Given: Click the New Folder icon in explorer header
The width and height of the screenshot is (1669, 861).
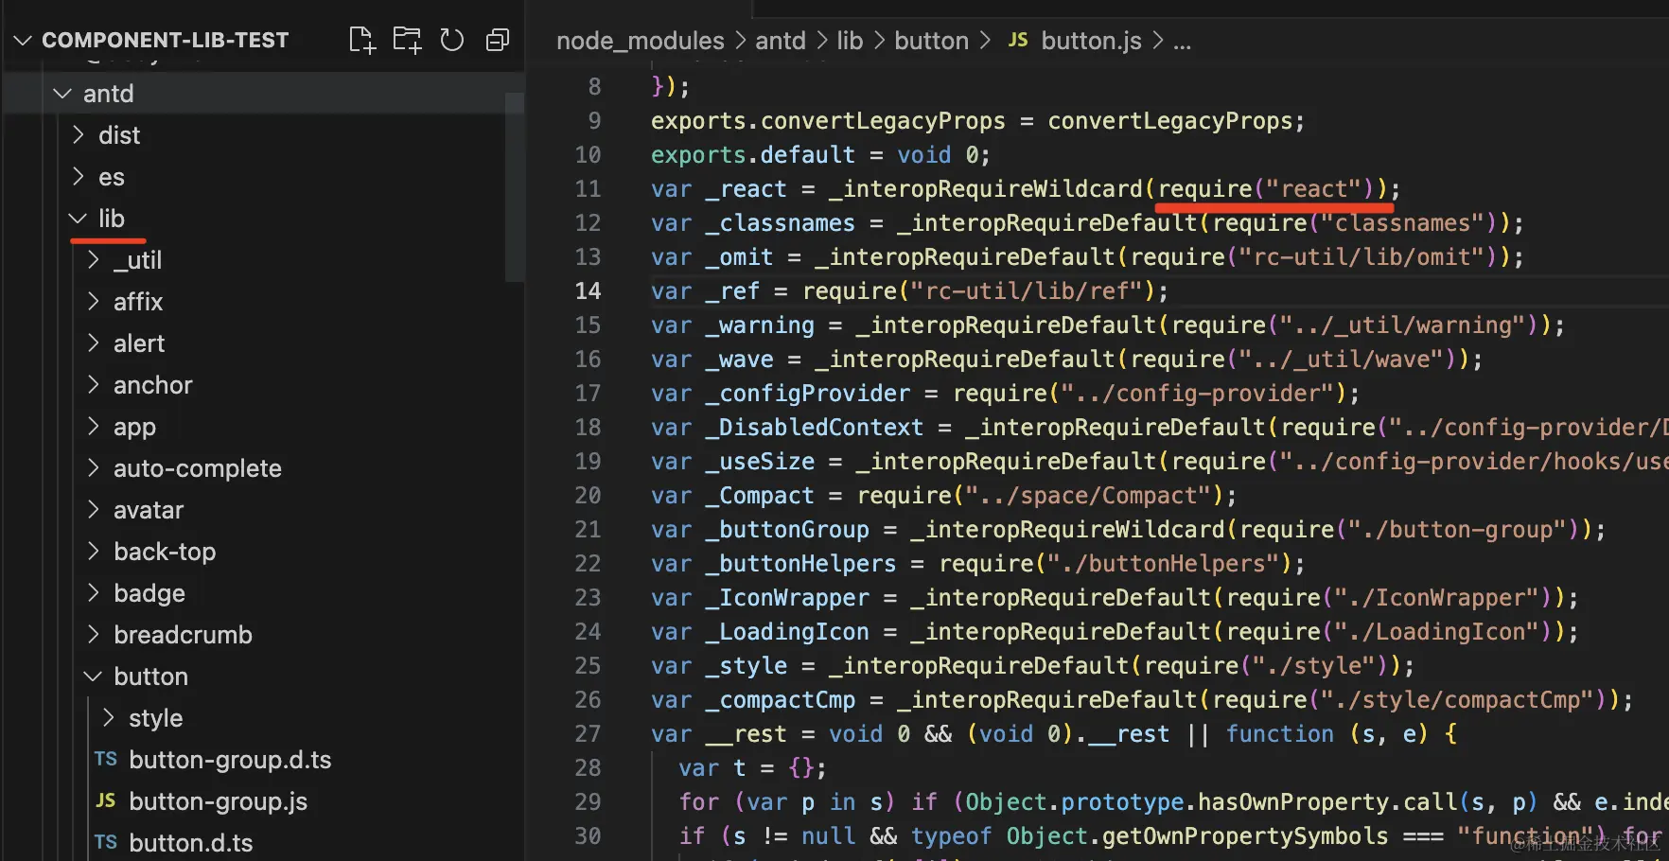Looking at the screenshot, I should (x=407, y=40).
